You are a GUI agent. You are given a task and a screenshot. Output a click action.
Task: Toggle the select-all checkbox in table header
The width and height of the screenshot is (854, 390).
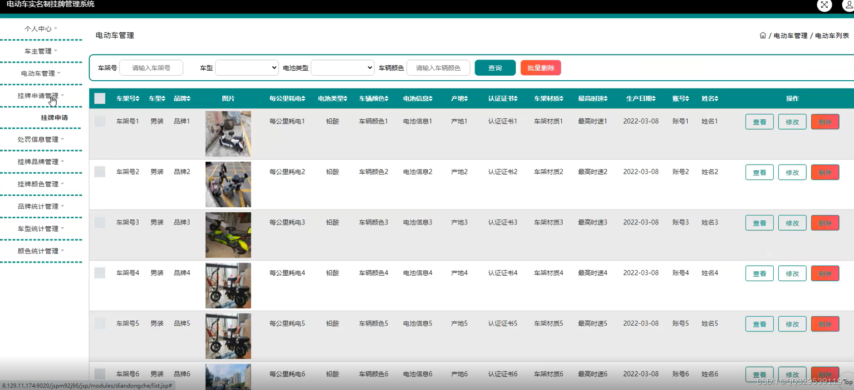coord(100,98)
